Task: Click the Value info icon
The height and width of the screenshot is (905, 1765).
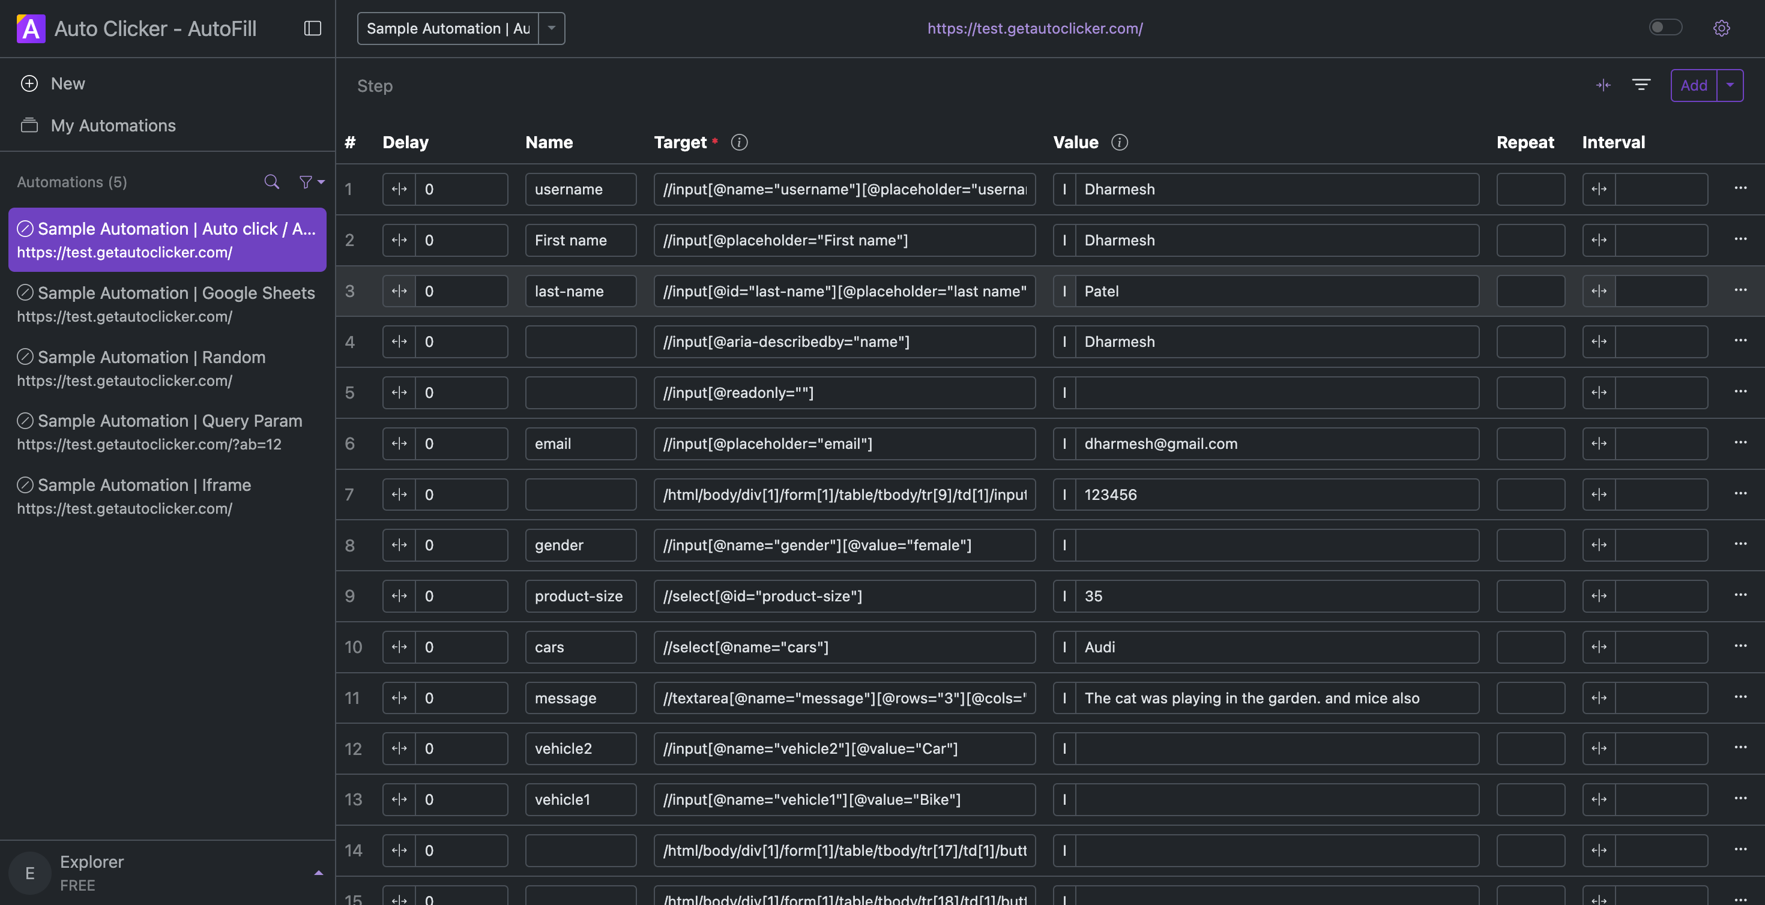Action: pos(1119,142)
